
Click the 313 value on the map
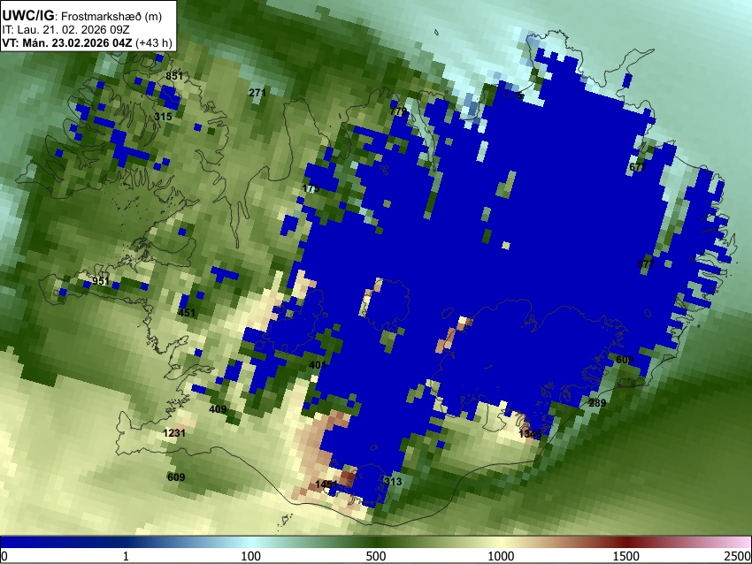click(393, 482)
